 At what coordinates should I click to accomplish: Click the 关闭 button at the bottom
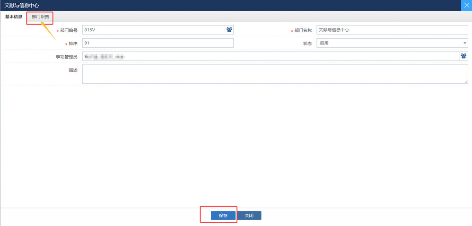coord(249,216)
